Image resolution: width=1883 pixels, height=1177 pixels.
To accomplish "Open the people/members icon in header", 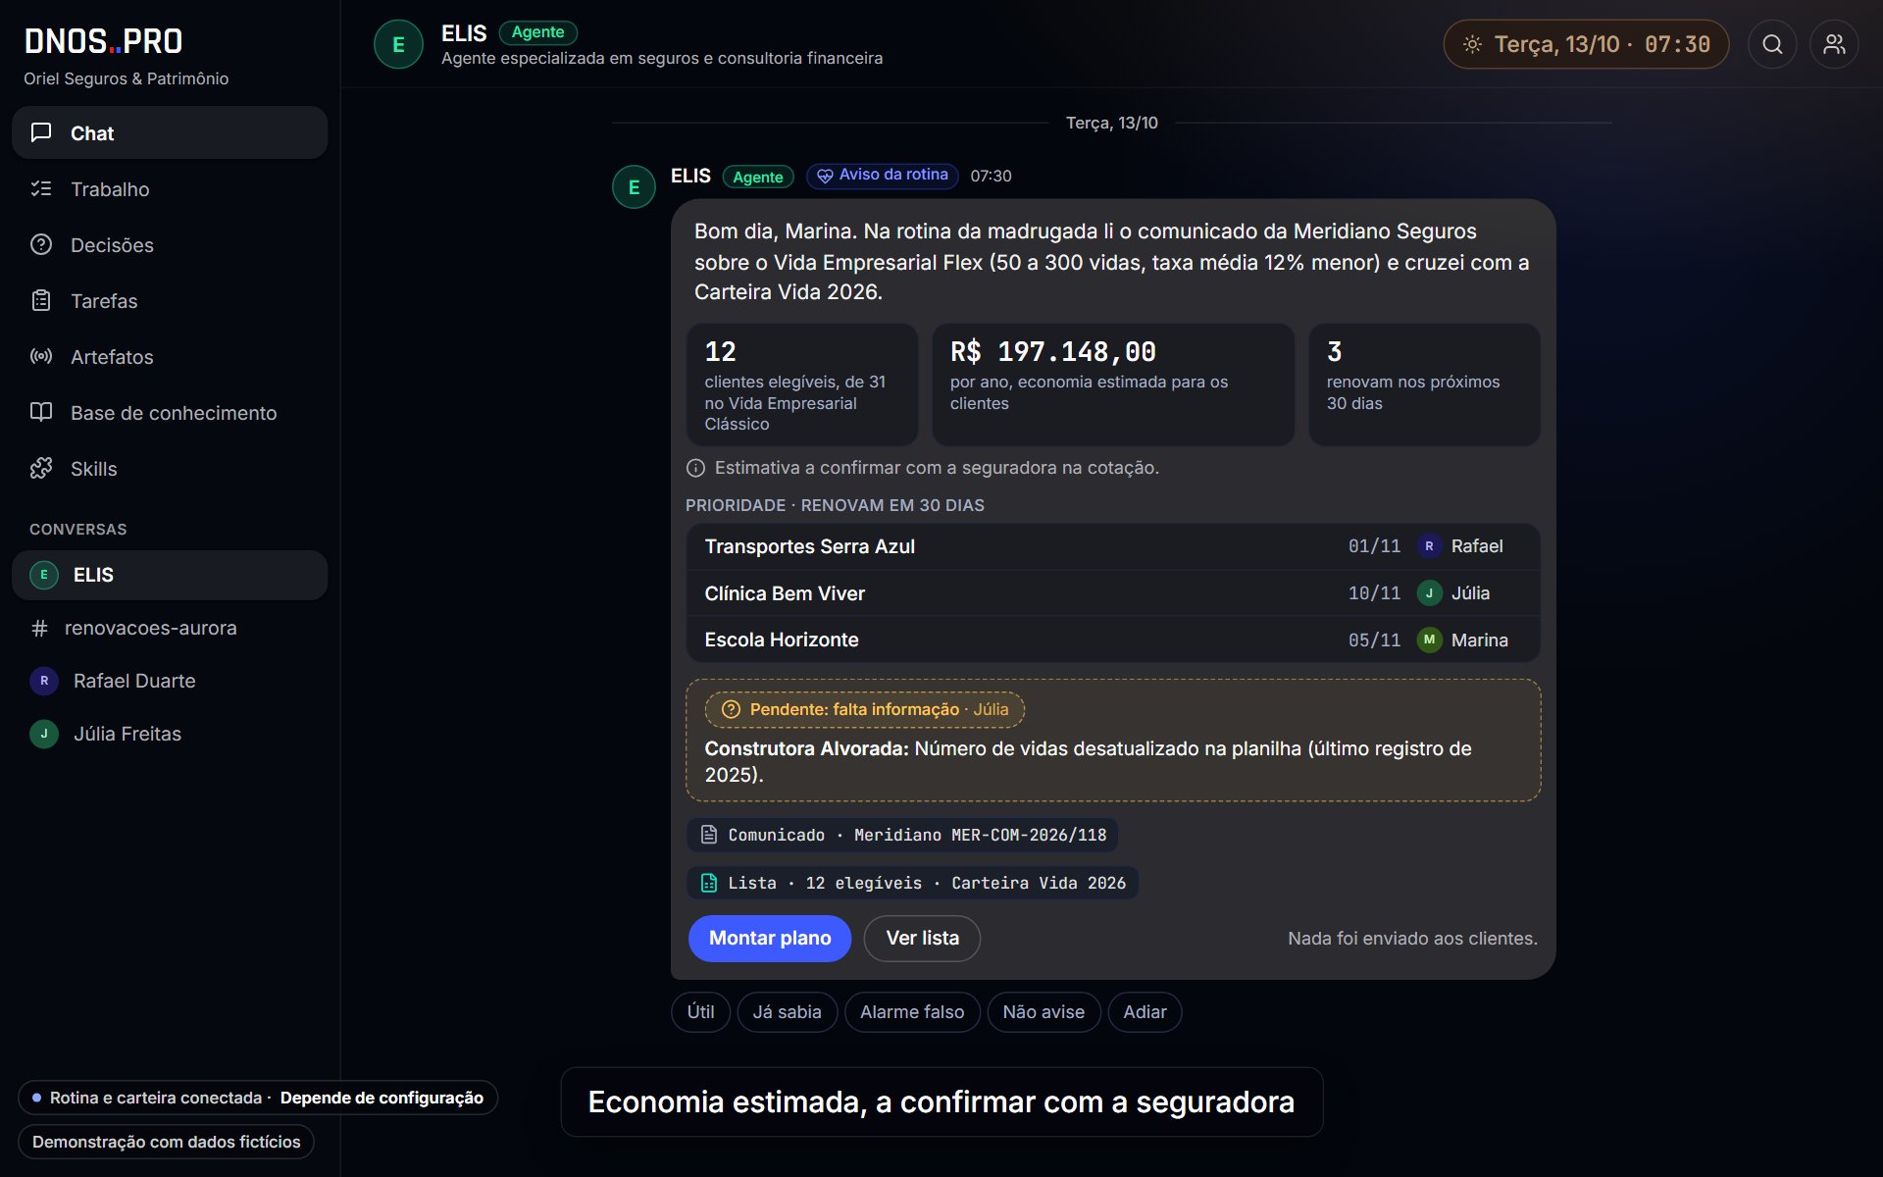I will coord(1834,44).
